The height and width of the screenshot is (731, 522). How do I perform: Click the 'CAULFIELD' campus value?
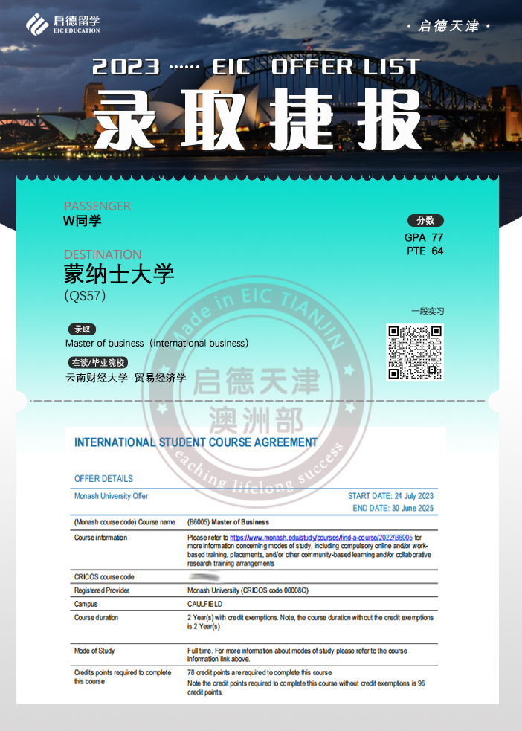click(204, 604)
